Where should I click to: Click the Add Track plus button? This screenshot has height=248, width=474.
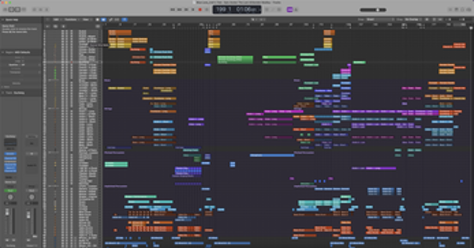click(47, 26)
